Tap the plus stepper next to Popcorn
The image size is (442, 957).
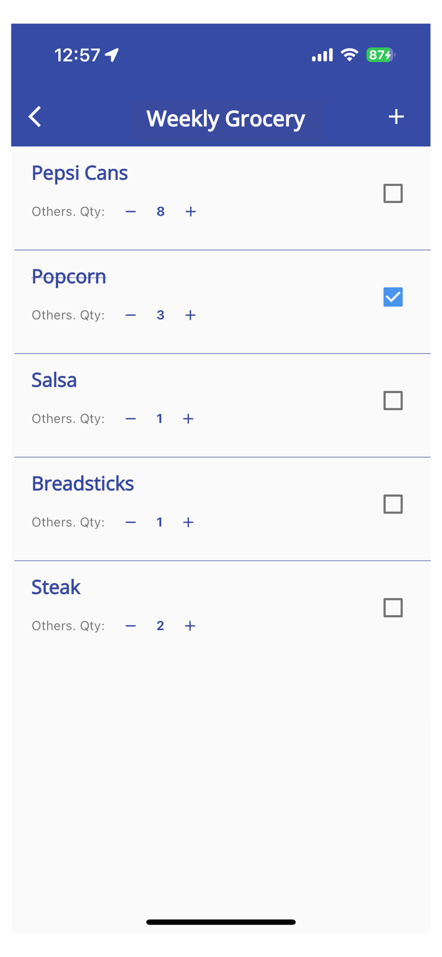click(189, 315)
